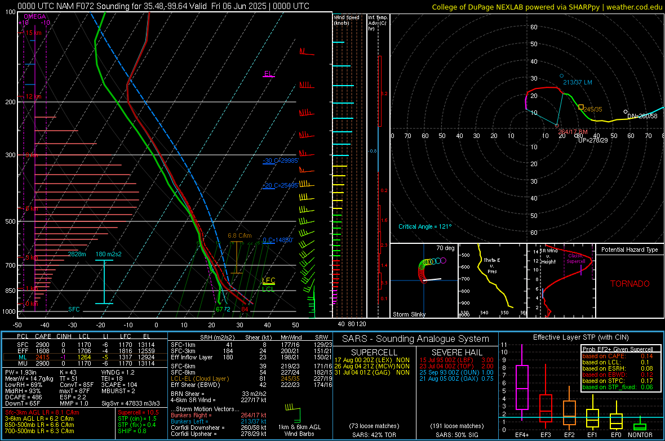
Task: Click the 15 km height marker
Action: click(x=33, y=33)
